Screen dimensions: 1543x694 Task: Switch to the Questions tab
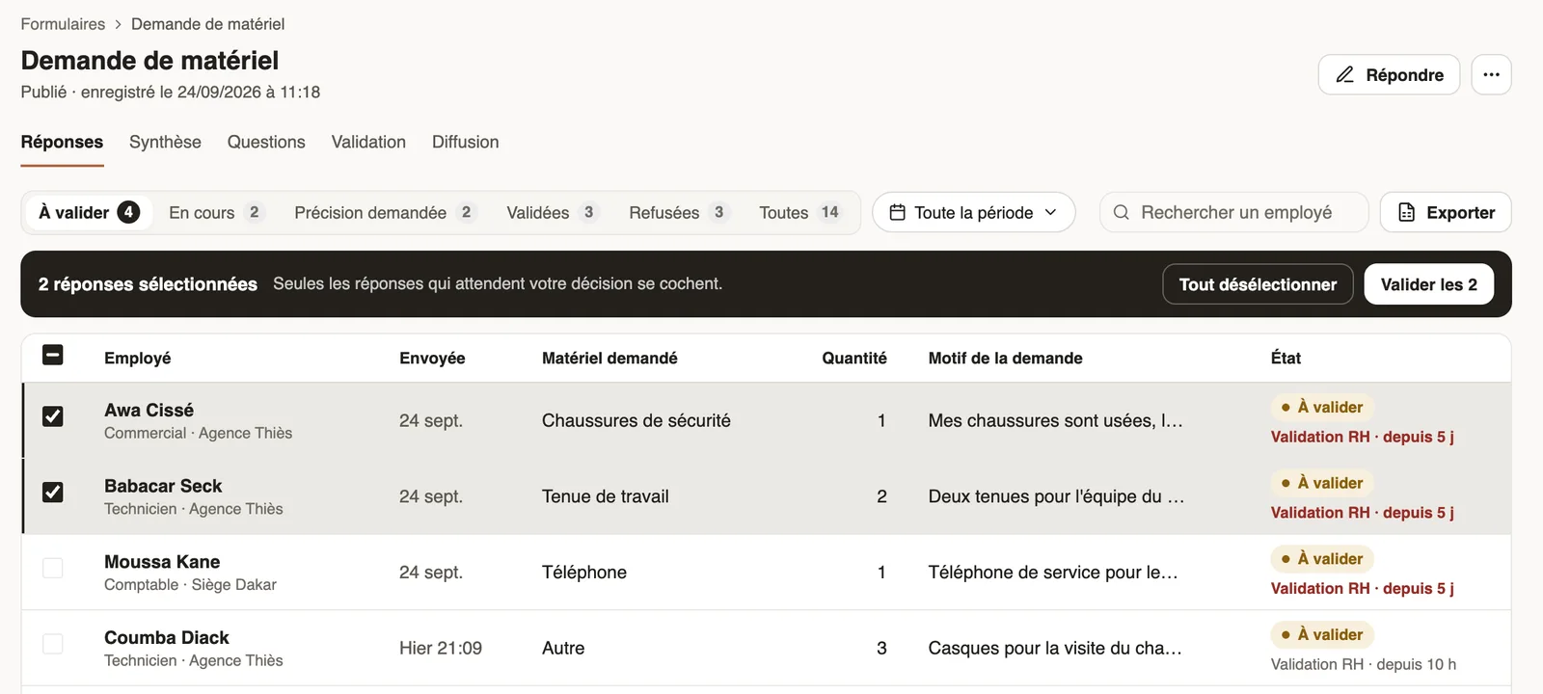266,142
